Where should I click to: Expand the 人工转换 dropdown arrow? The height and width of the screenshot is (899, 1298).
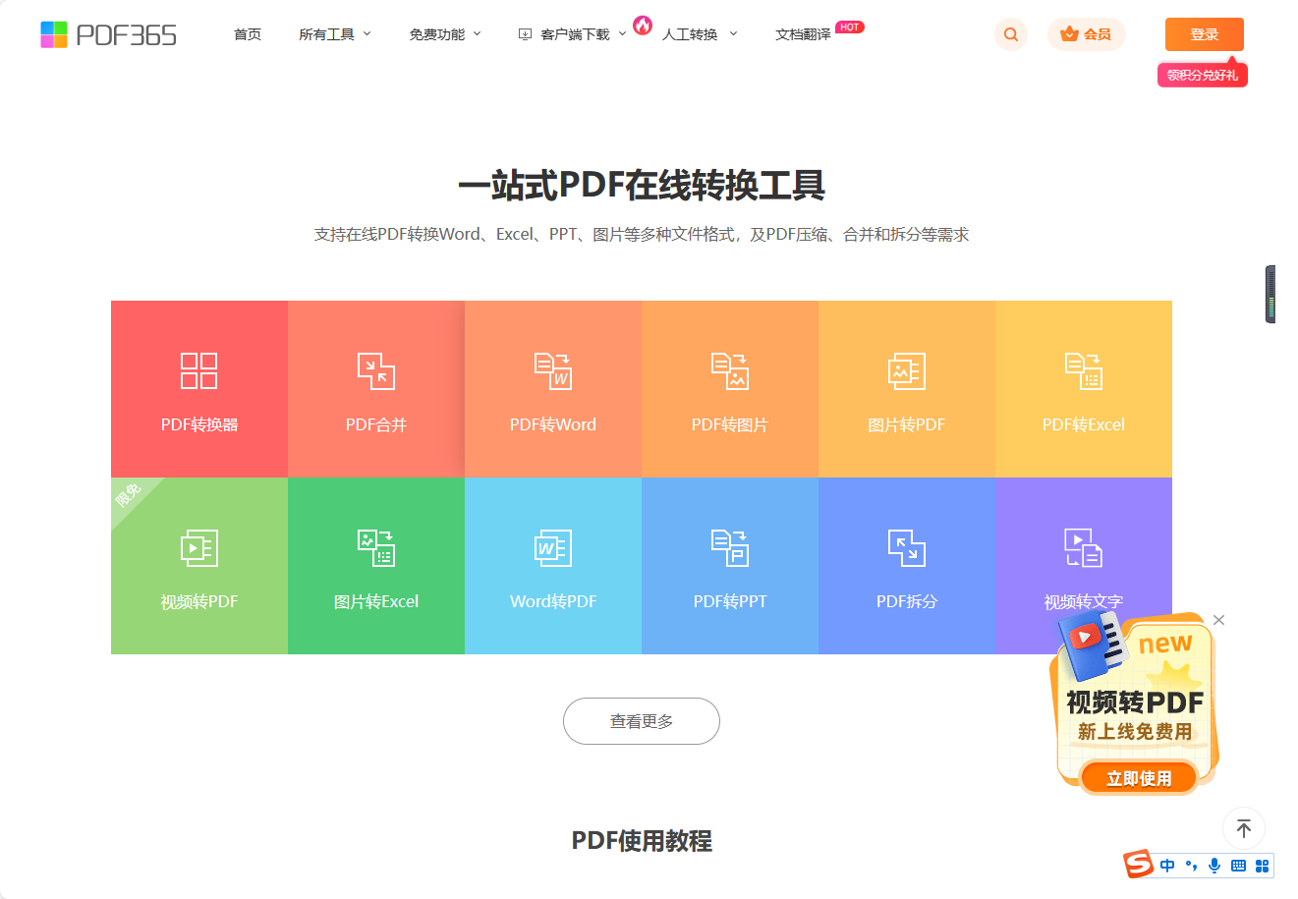point(733,34)
